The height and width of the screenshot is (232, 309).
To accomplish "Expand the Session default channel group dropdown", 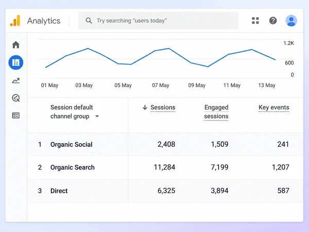I will click(97, 117).
